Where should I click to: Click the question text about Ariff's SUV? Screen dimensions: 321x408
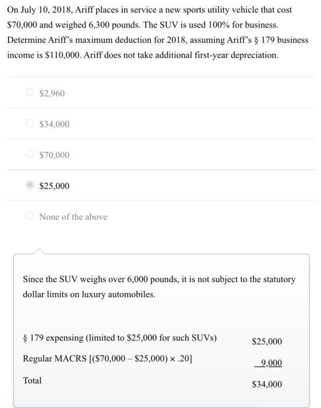click(158, 33)
